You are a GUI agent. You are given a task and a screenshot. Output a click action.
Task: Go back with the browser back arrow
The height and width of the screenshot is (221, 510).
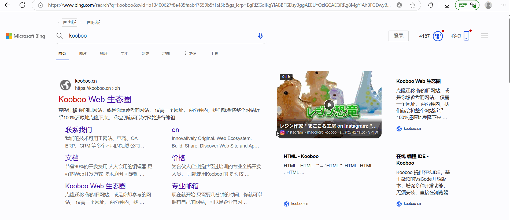point(8,5)
